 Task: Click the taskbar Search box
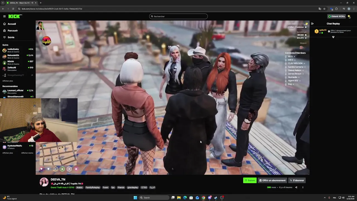pyautogui.click(x=154, y=198)
